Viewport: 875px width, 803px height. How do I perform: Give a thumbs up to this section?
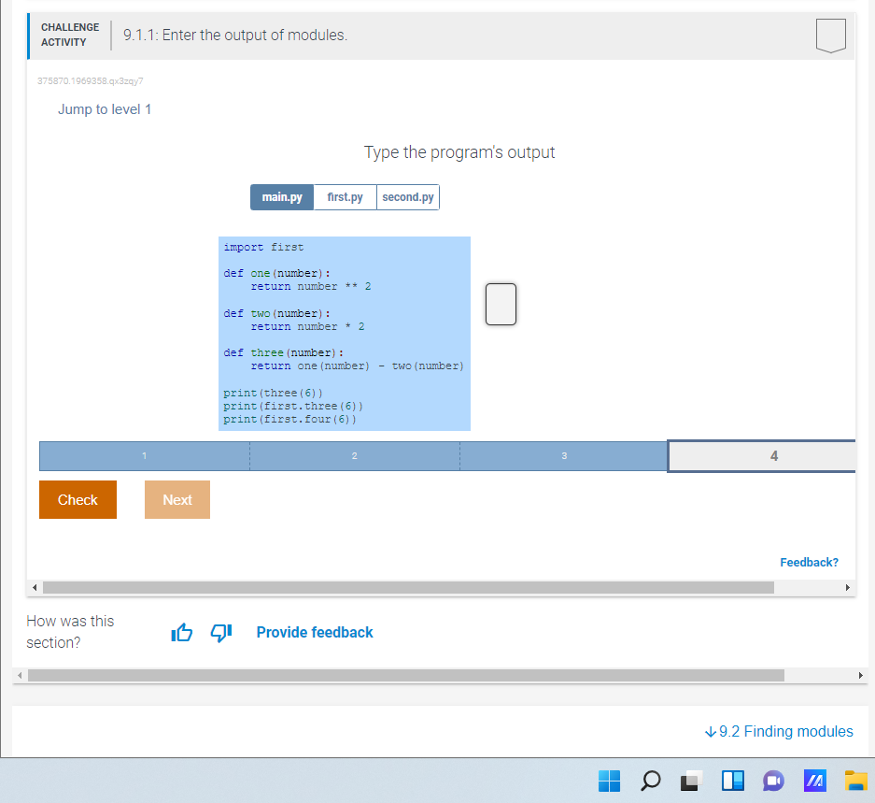pyautogui.click(x=181, y=632)
